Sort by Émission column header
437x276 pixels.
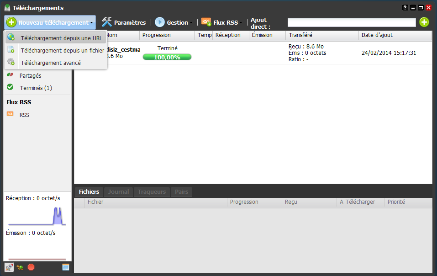(x=267, y=35)
